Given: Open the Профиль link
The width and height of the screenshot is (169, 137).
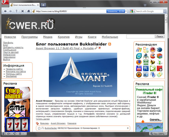Looking at the screenshot, I should coord(8,43).
